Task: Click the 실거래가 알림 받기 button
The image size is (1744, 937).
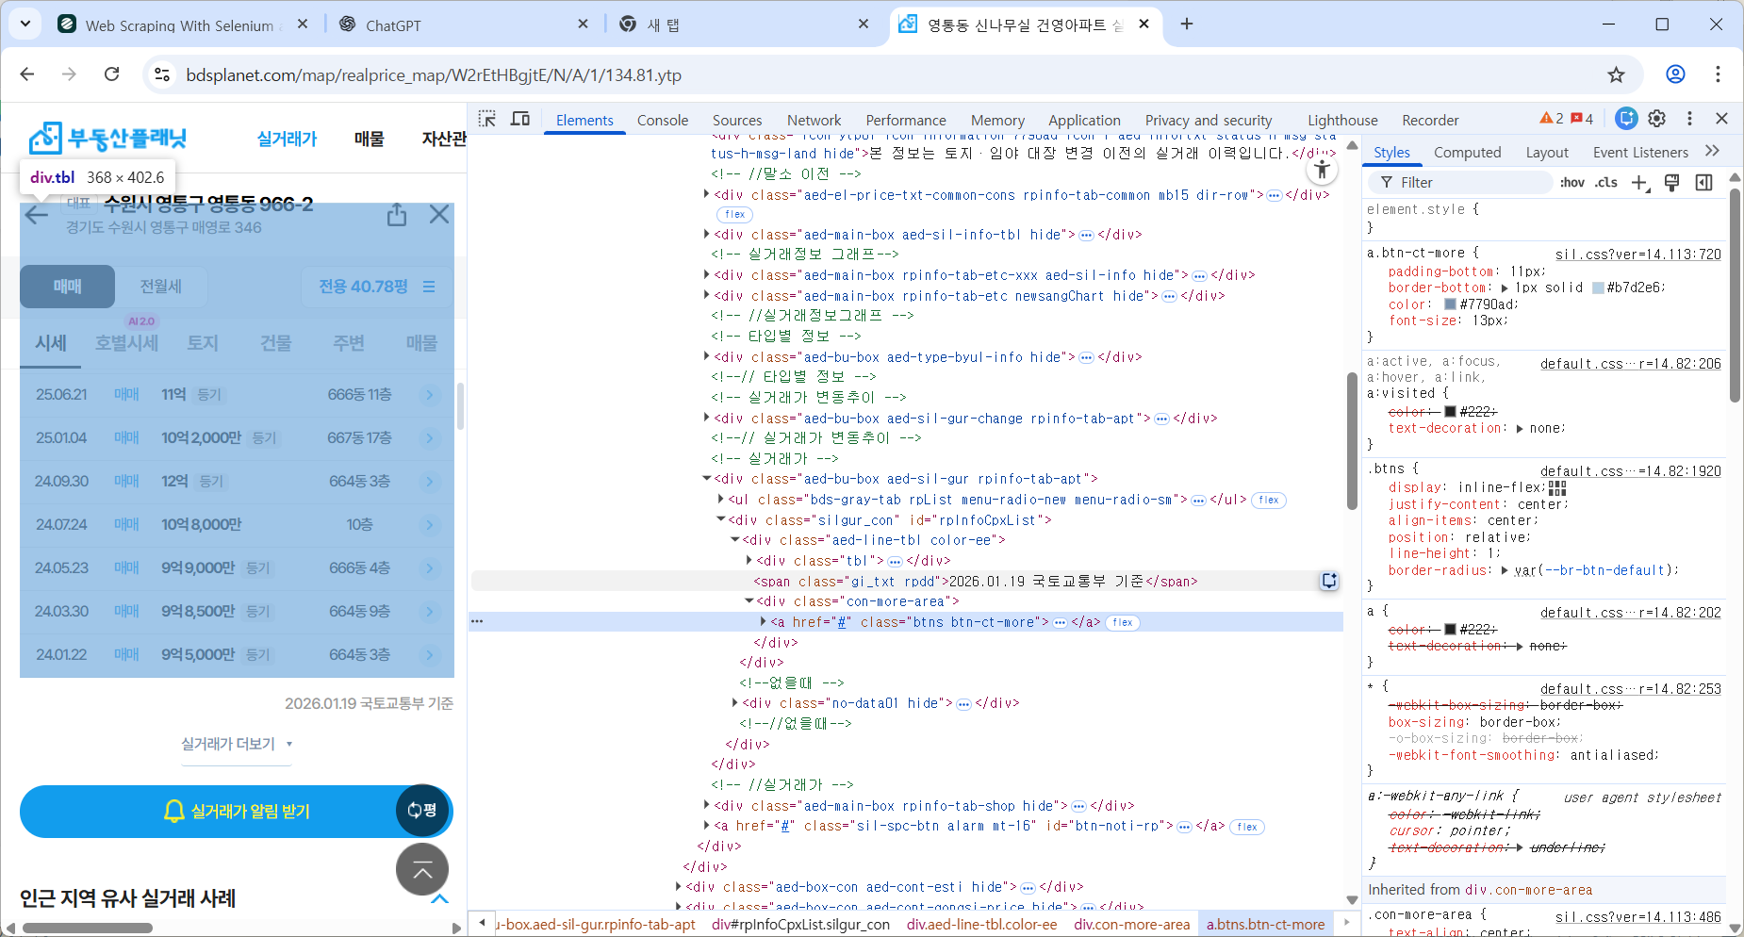Action: (236, 812)
